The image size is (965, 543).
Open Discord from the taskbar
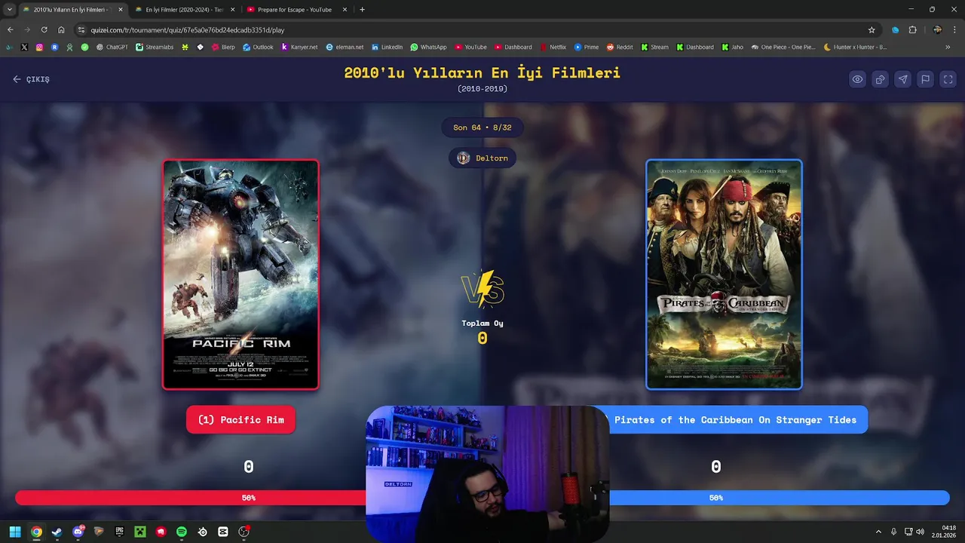pos(78,532)
